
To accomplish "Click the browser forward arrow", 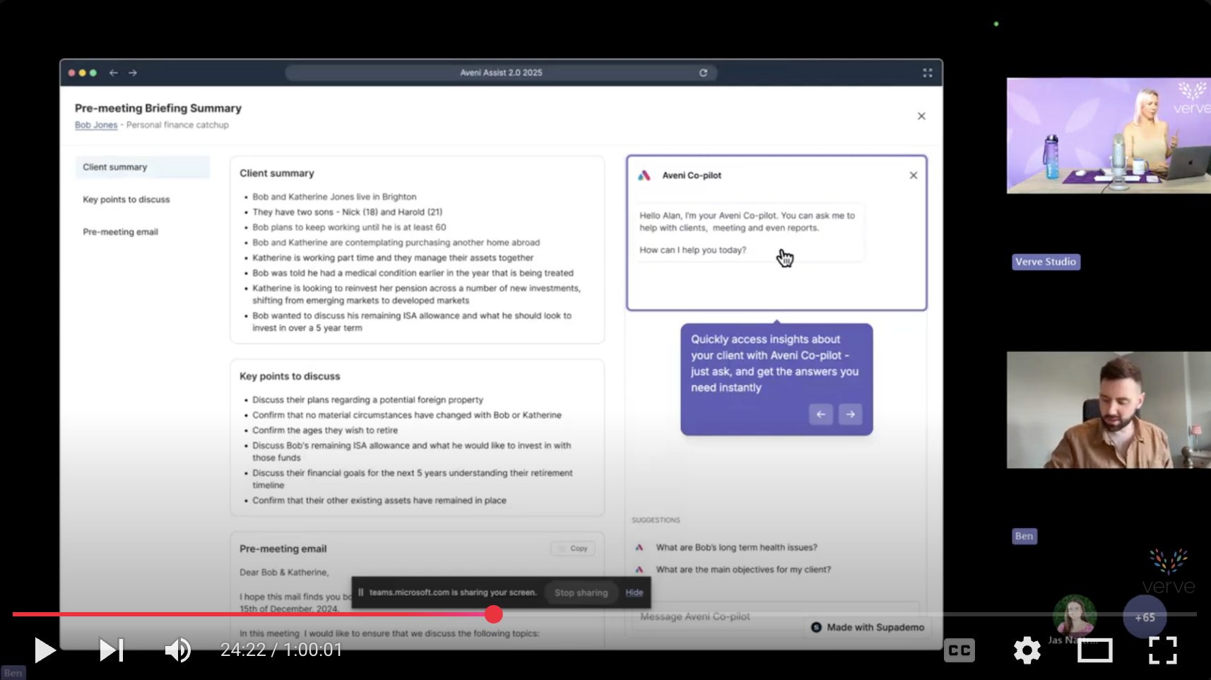I will coord(133,73).
